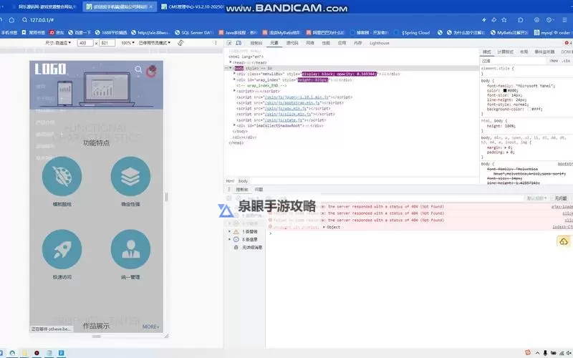Viewport: 573px width, 358px height.
Task: Click the red error count badge in DevTools
Action: click(568, 43)
